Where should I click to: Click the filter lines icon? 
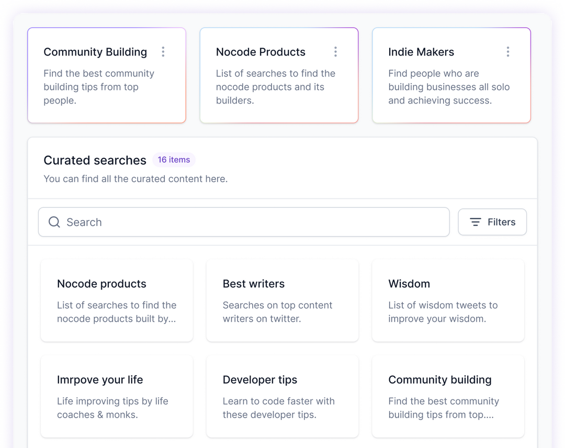tap(475, 222)
